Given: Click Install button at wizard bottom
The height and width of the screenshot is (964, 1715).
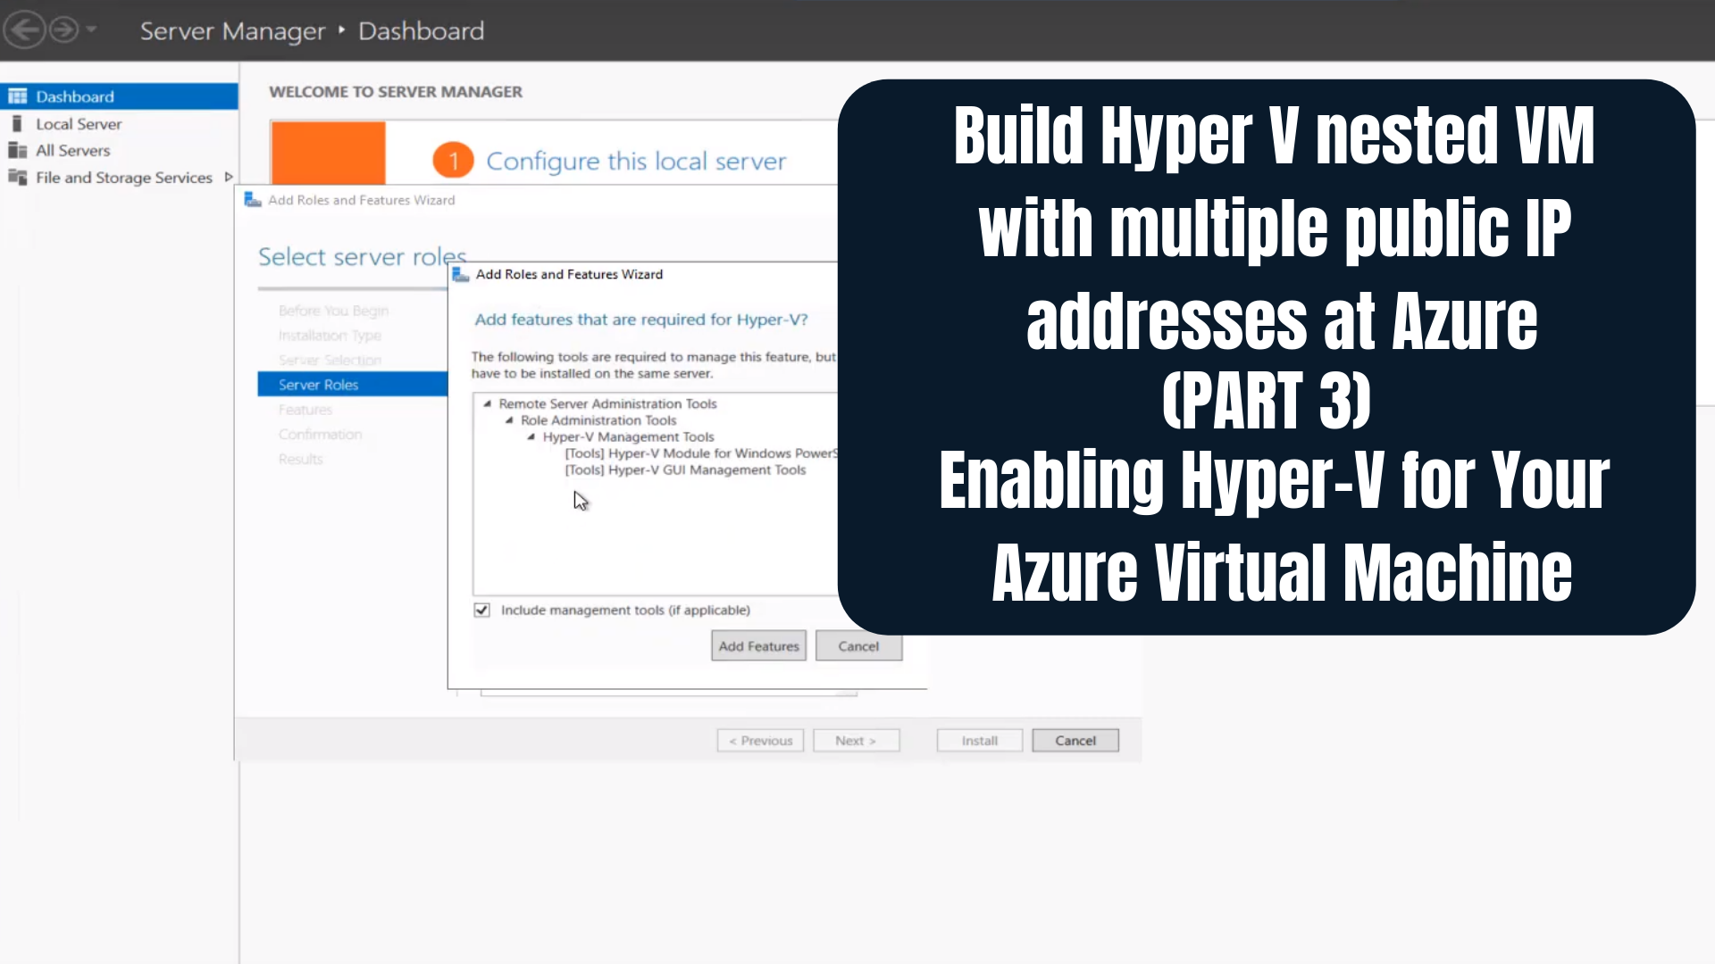Looking at the screenshot, I should 980,740.
